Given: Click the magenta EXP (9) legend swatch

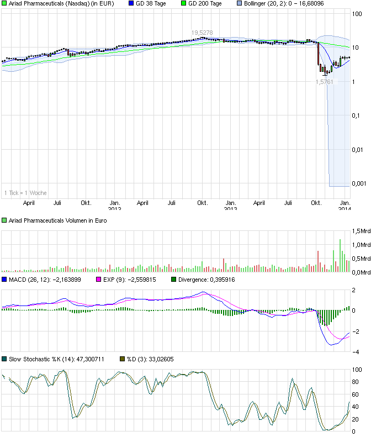Looking at the screenshot, I should tap(99, 280).
